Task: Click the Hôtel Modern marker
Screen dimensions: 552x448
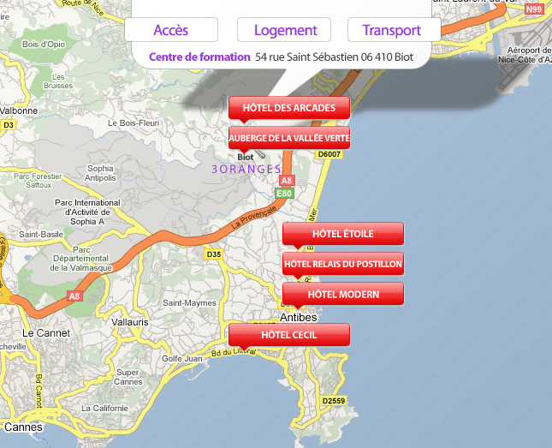Action: pyautogui.click(x=342, y=294)
